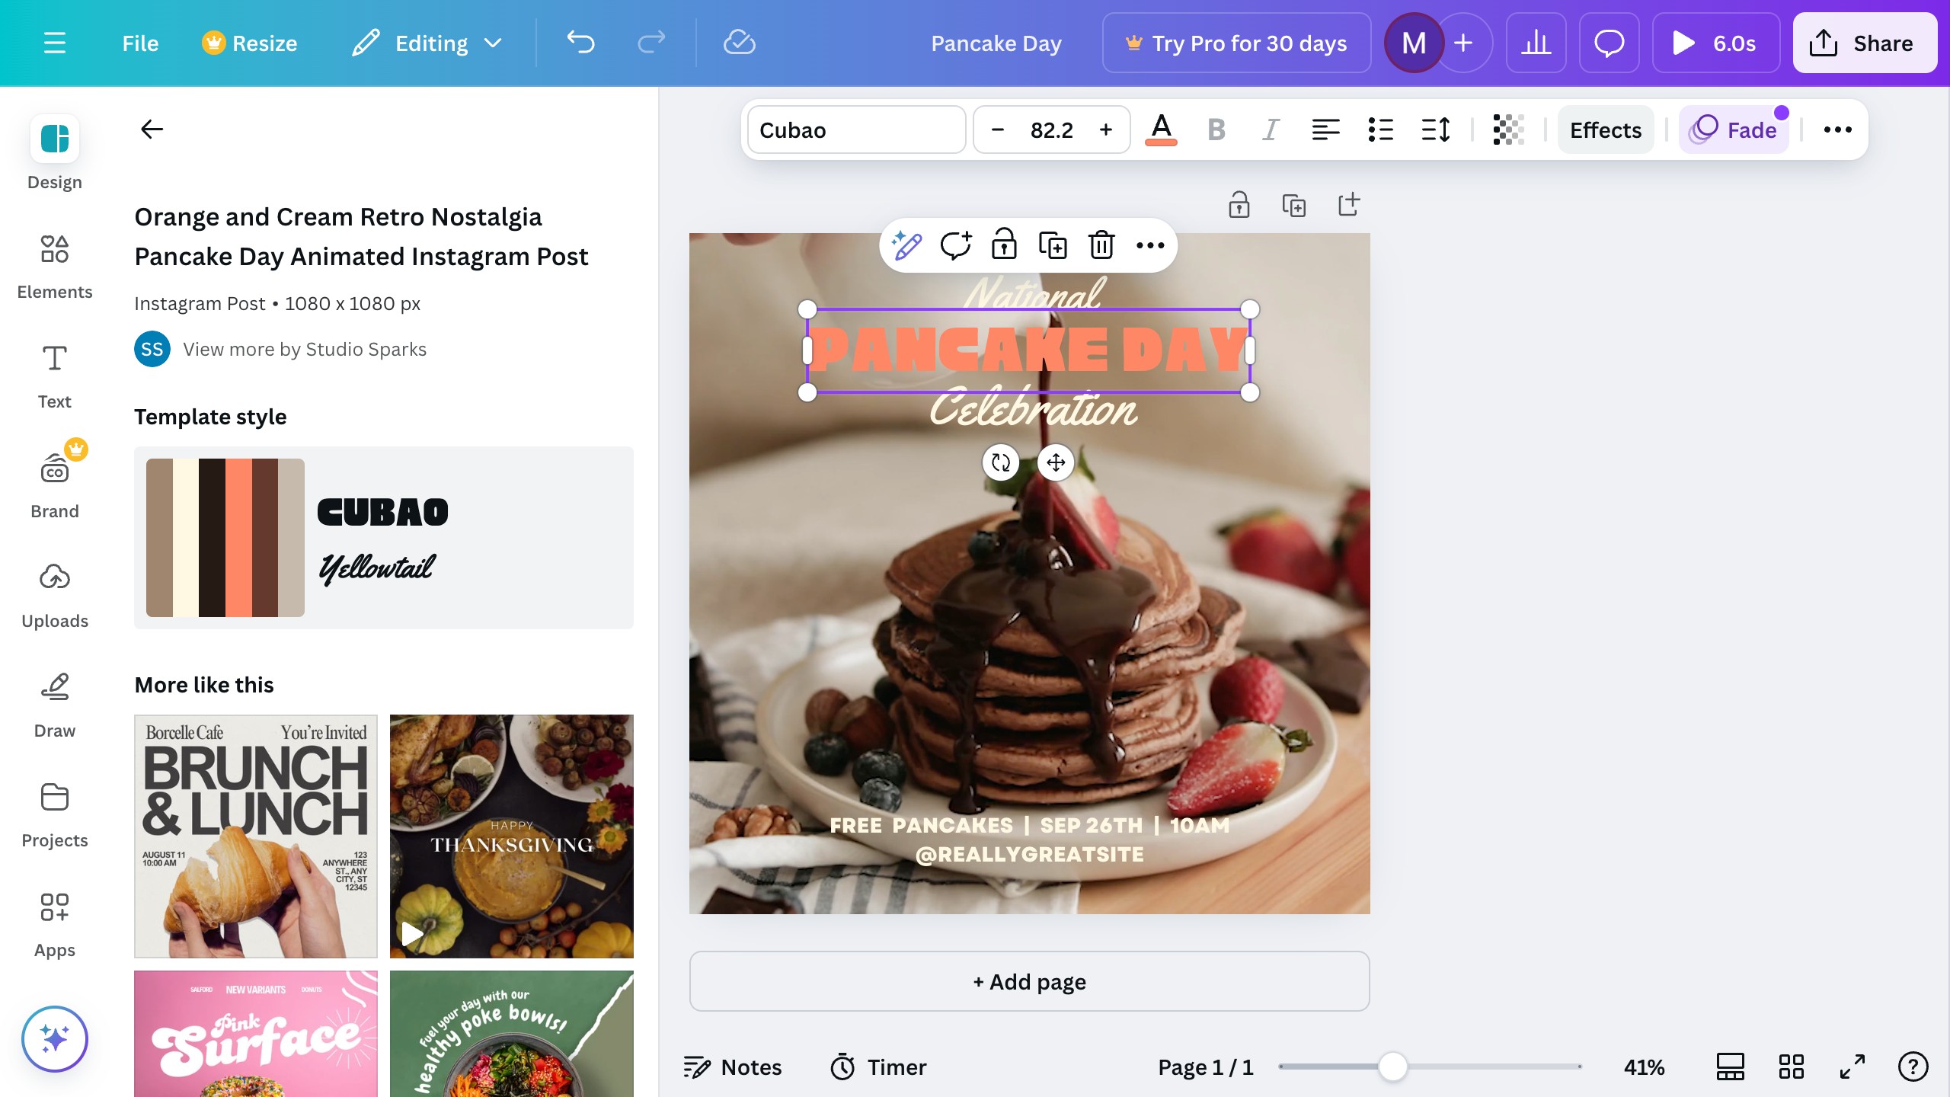
Task: Open the main hamburger menu
Action: point(55,43)
